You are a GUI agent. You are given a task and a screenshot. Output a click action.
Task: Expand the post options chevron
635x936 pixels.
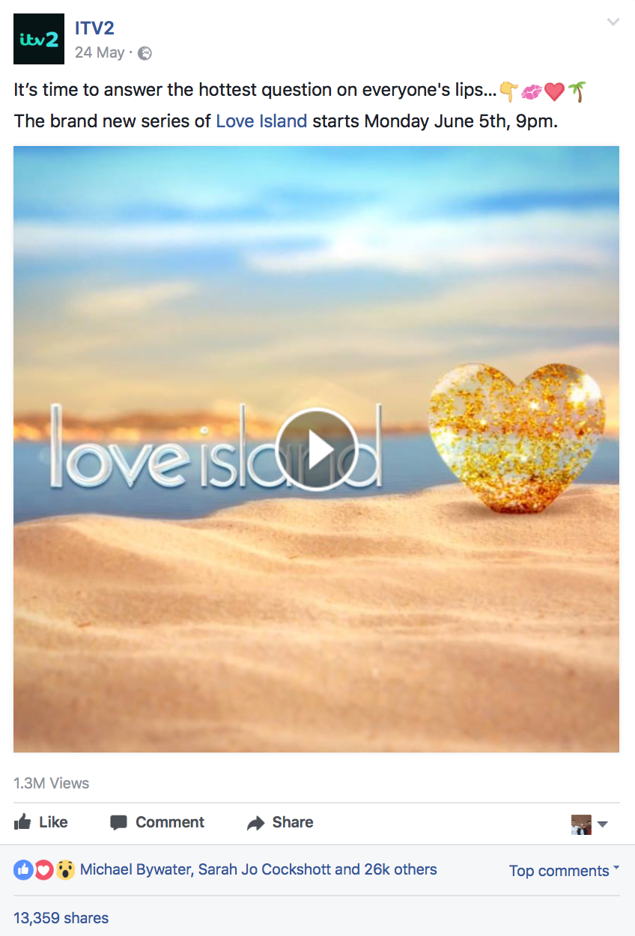pyautogui.click(x=613, y=22)
